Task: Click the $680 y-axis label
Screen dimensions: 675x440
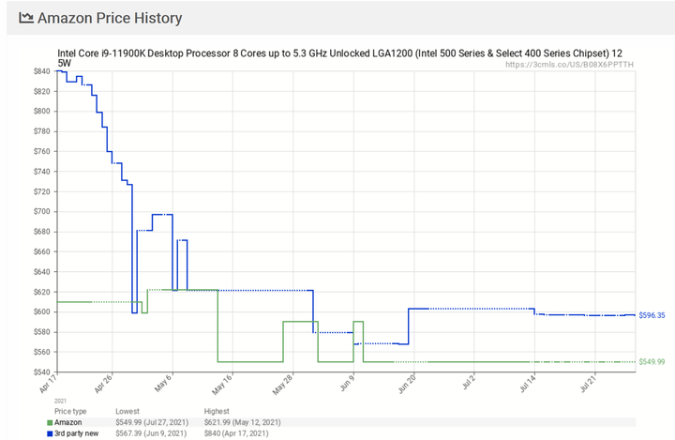Action: click(x=42, y=232)
